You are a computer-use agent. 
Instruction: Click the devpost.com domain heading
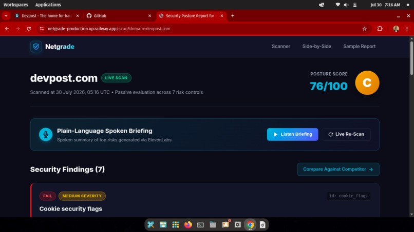click(x=64, y=78)
